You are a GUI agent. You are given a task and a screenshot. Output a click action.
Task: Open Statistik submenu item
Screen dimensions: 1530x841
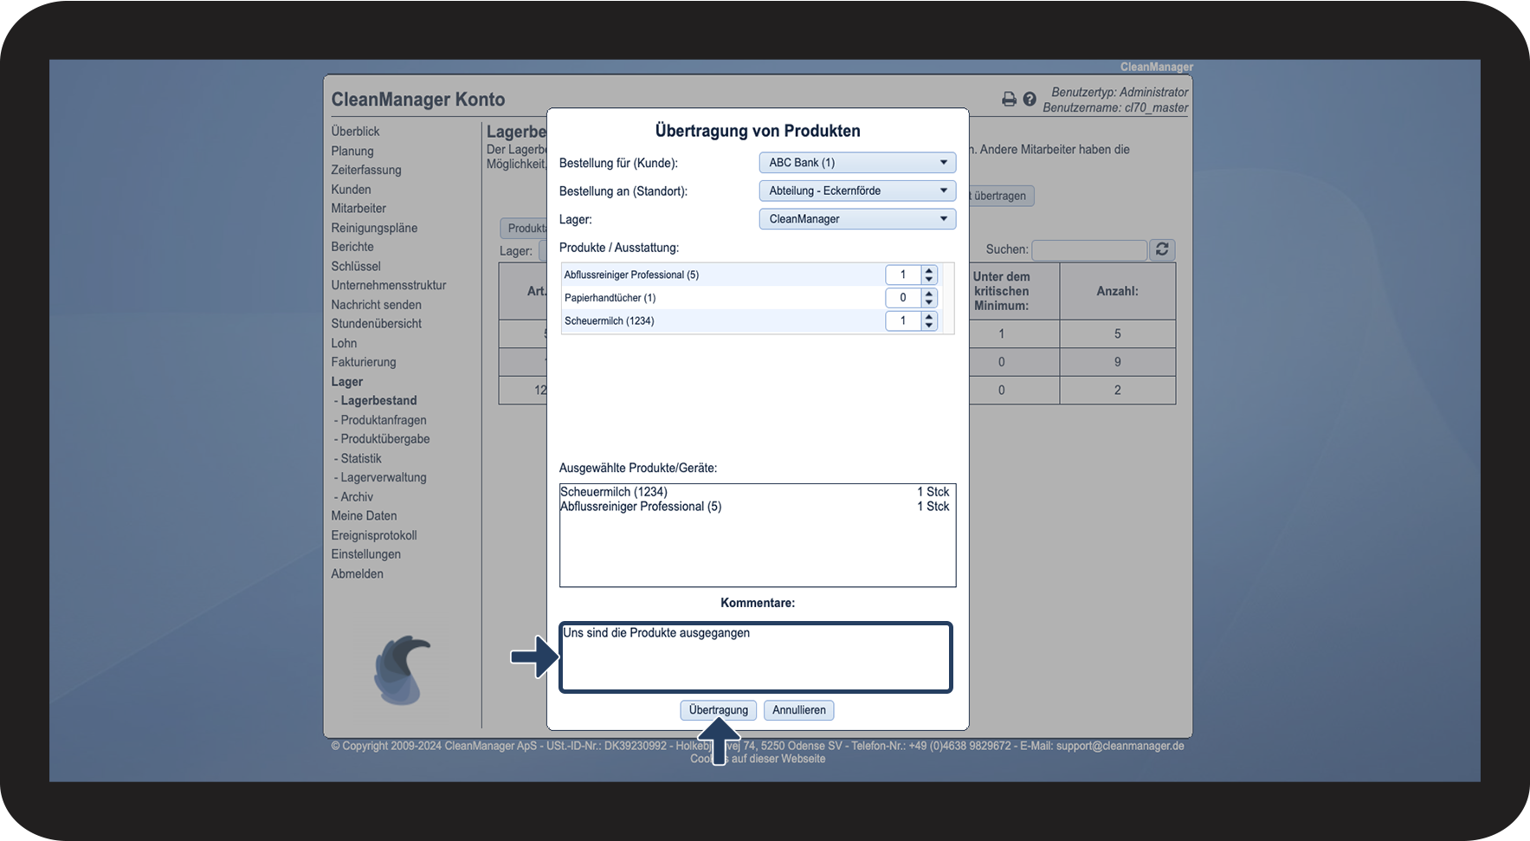click(x=361, y=458)
